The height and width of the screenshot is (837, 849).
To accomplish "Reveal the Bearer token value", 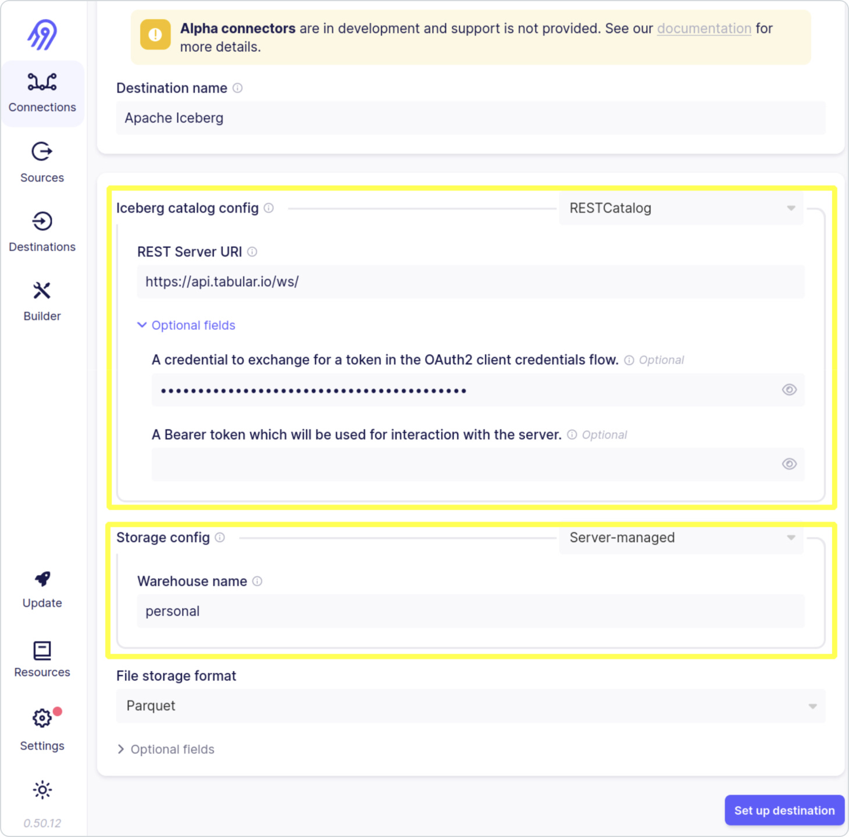I will click(789, 464).
